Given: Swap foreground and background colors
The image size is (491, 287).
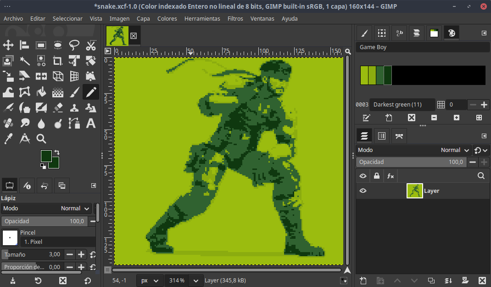Looking at the screenshot, I should pos(57,152).
